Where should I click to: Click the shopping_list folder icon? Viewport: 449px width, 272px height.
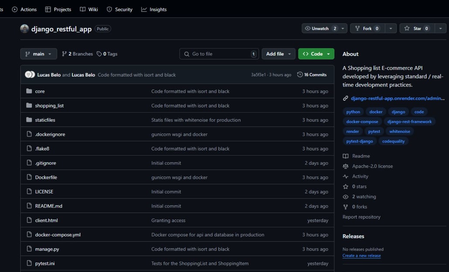(x=29, y=105)
